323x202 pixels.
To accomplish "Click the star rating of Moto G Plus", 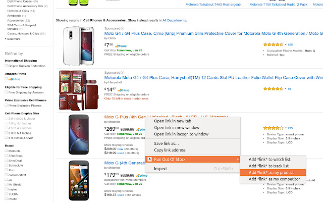I will tap(273, 128).
